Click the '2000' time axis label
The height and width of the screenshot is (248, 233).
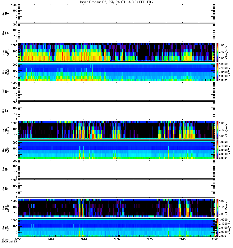pyautogui.click(x=18, y=239)
